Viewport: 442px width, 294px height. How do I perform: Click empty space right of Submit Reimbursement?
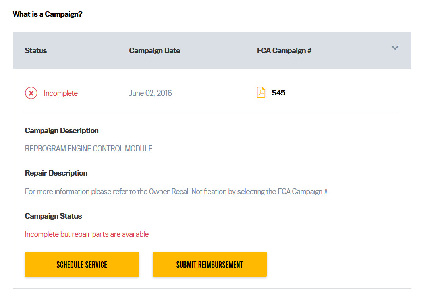338,264
